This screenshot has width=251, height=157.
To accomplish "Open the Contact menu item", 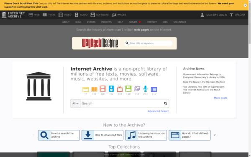I will pyautogui.click(x=151, y=22).
